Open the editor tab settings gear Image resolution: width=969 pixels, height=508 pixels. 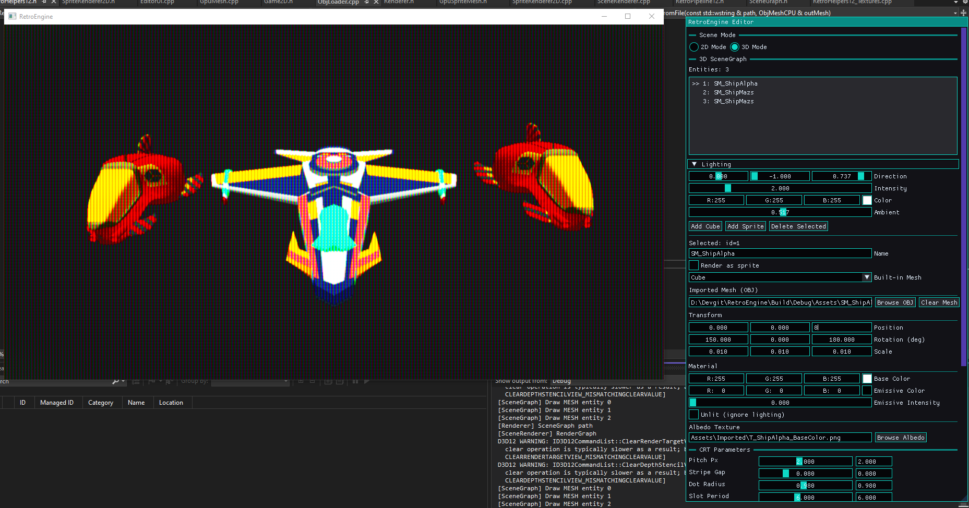[965, 3]
